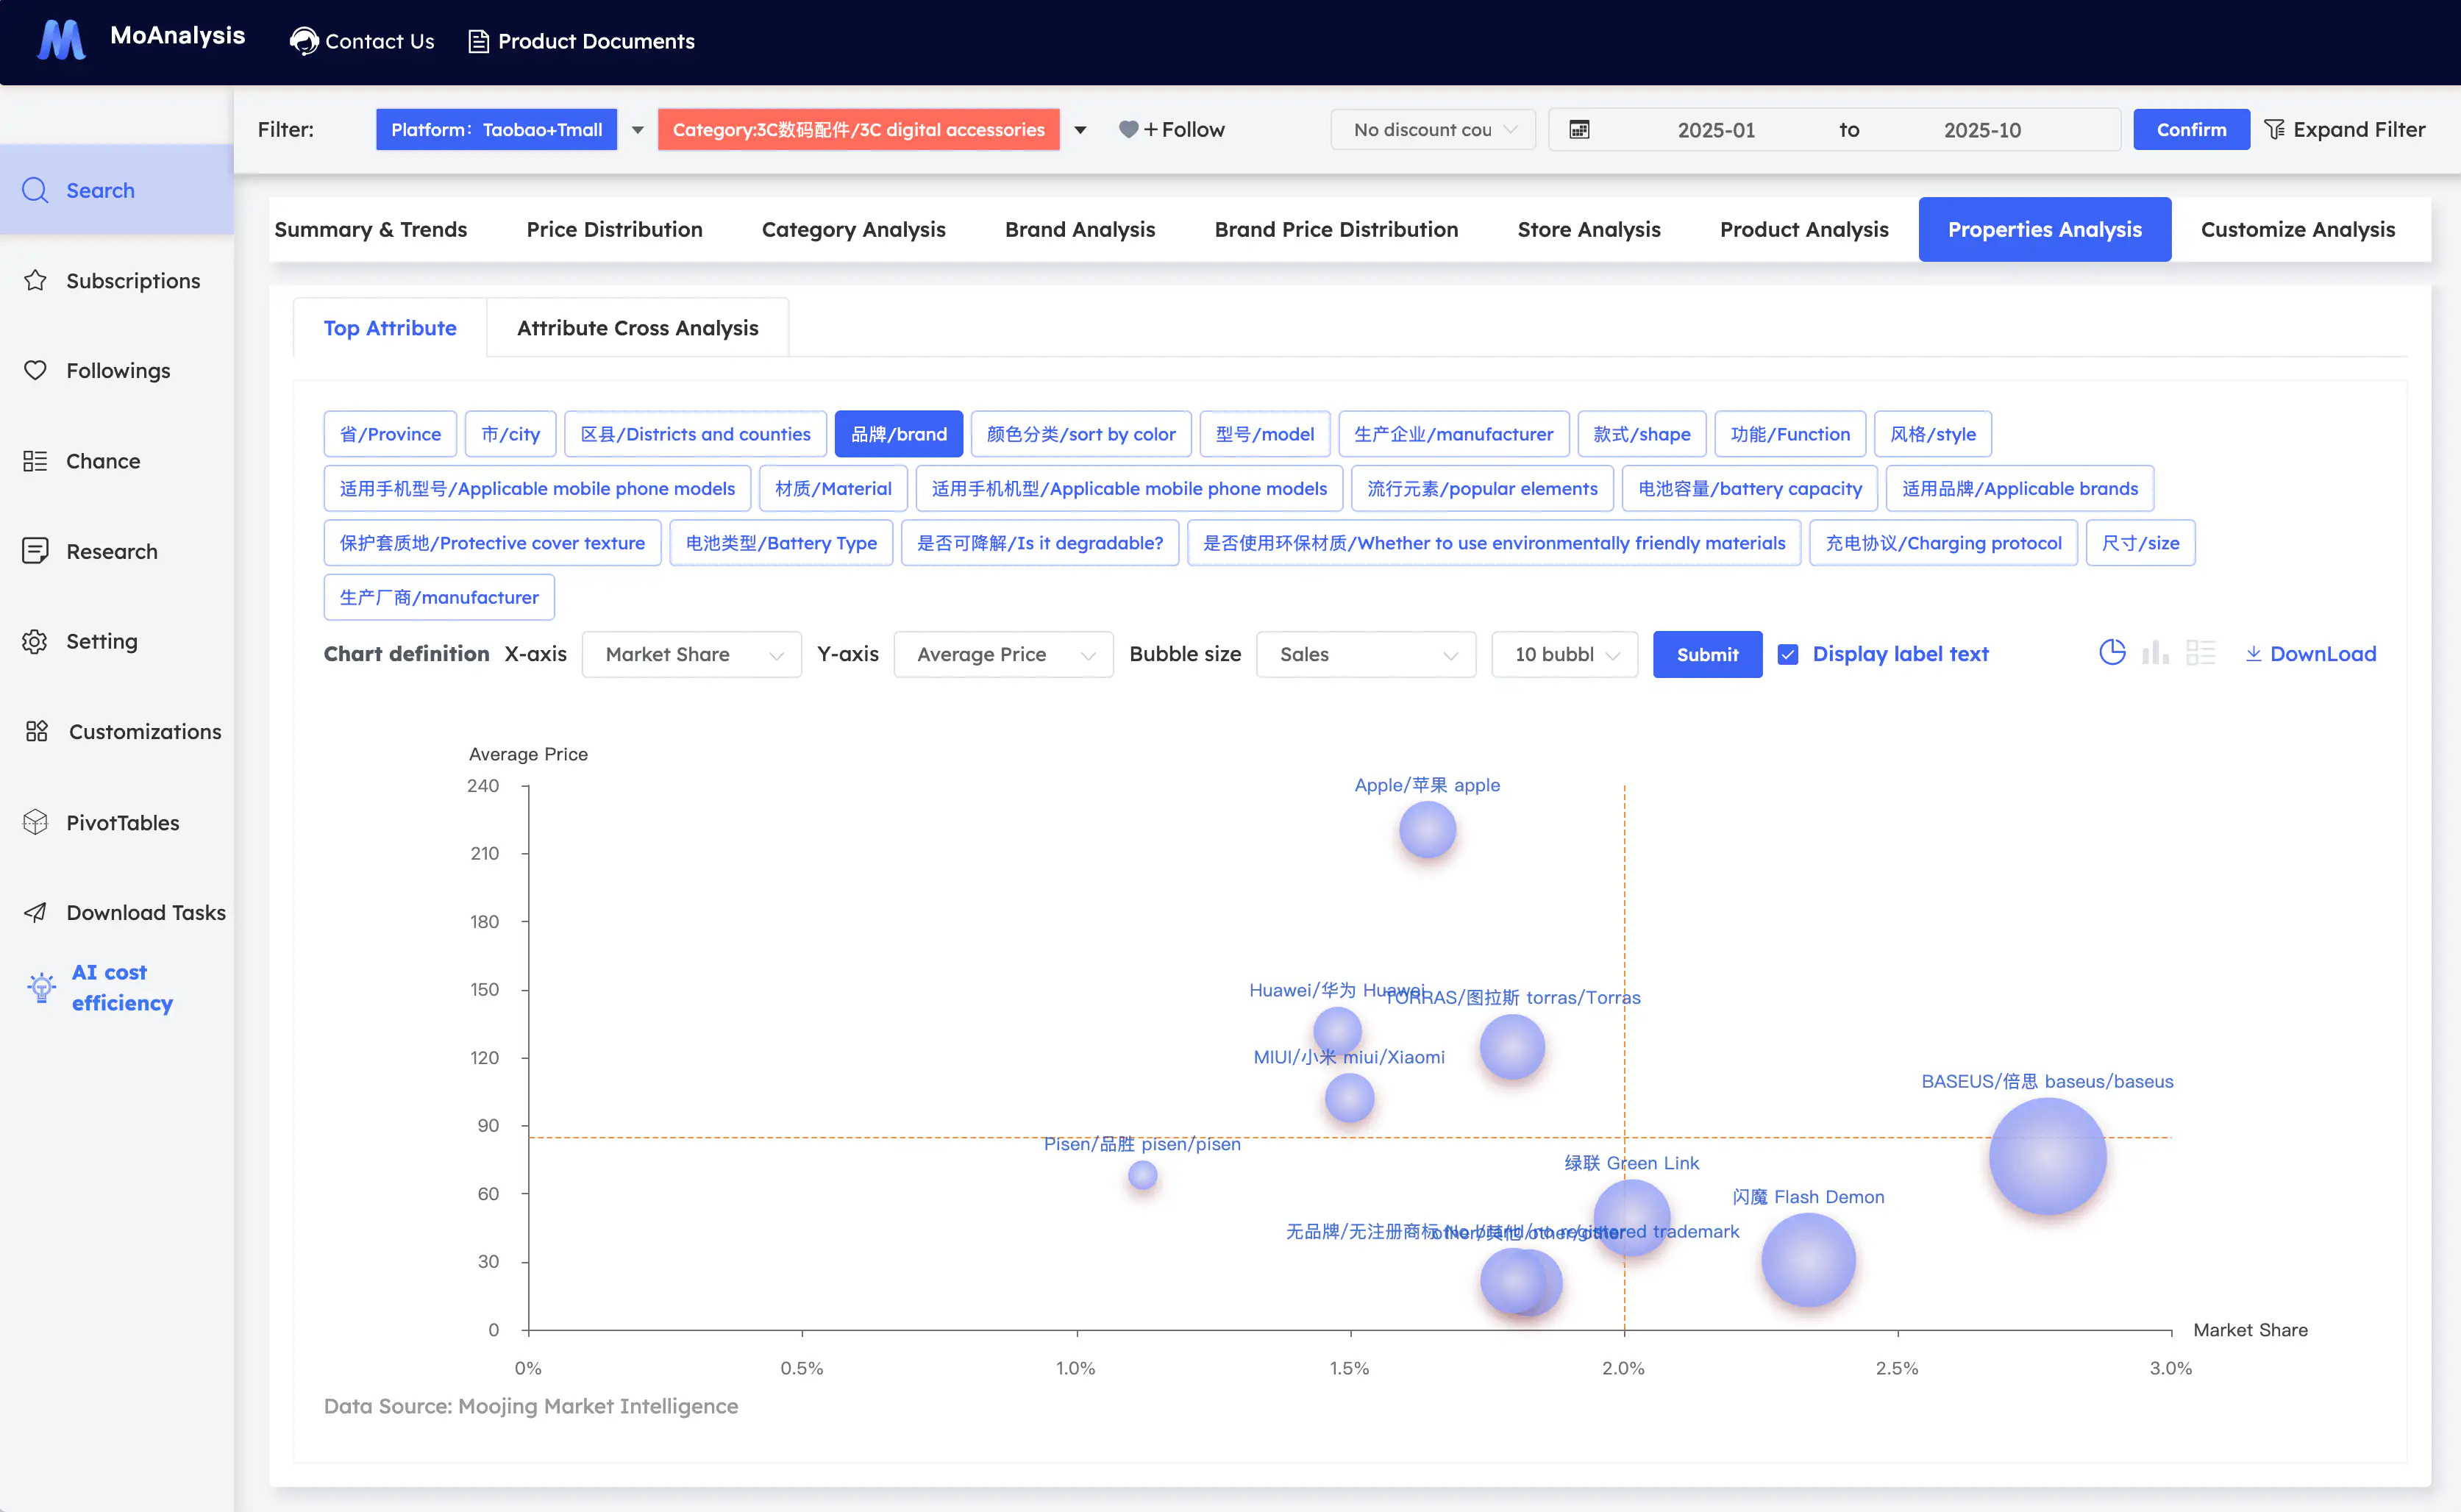The image size is (2461, 1512).
Task: Deselect the 品牌/brand attribute chip
Action: [x=898, y=434]
